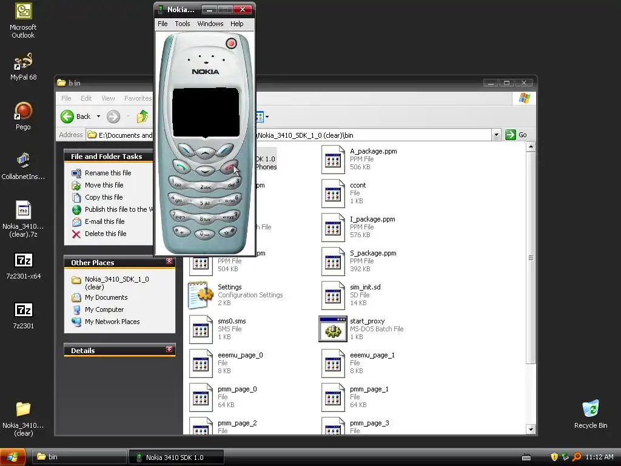Open Tools menu in Nokia emulator window
The image size is (621, 466).
[183, 24]
